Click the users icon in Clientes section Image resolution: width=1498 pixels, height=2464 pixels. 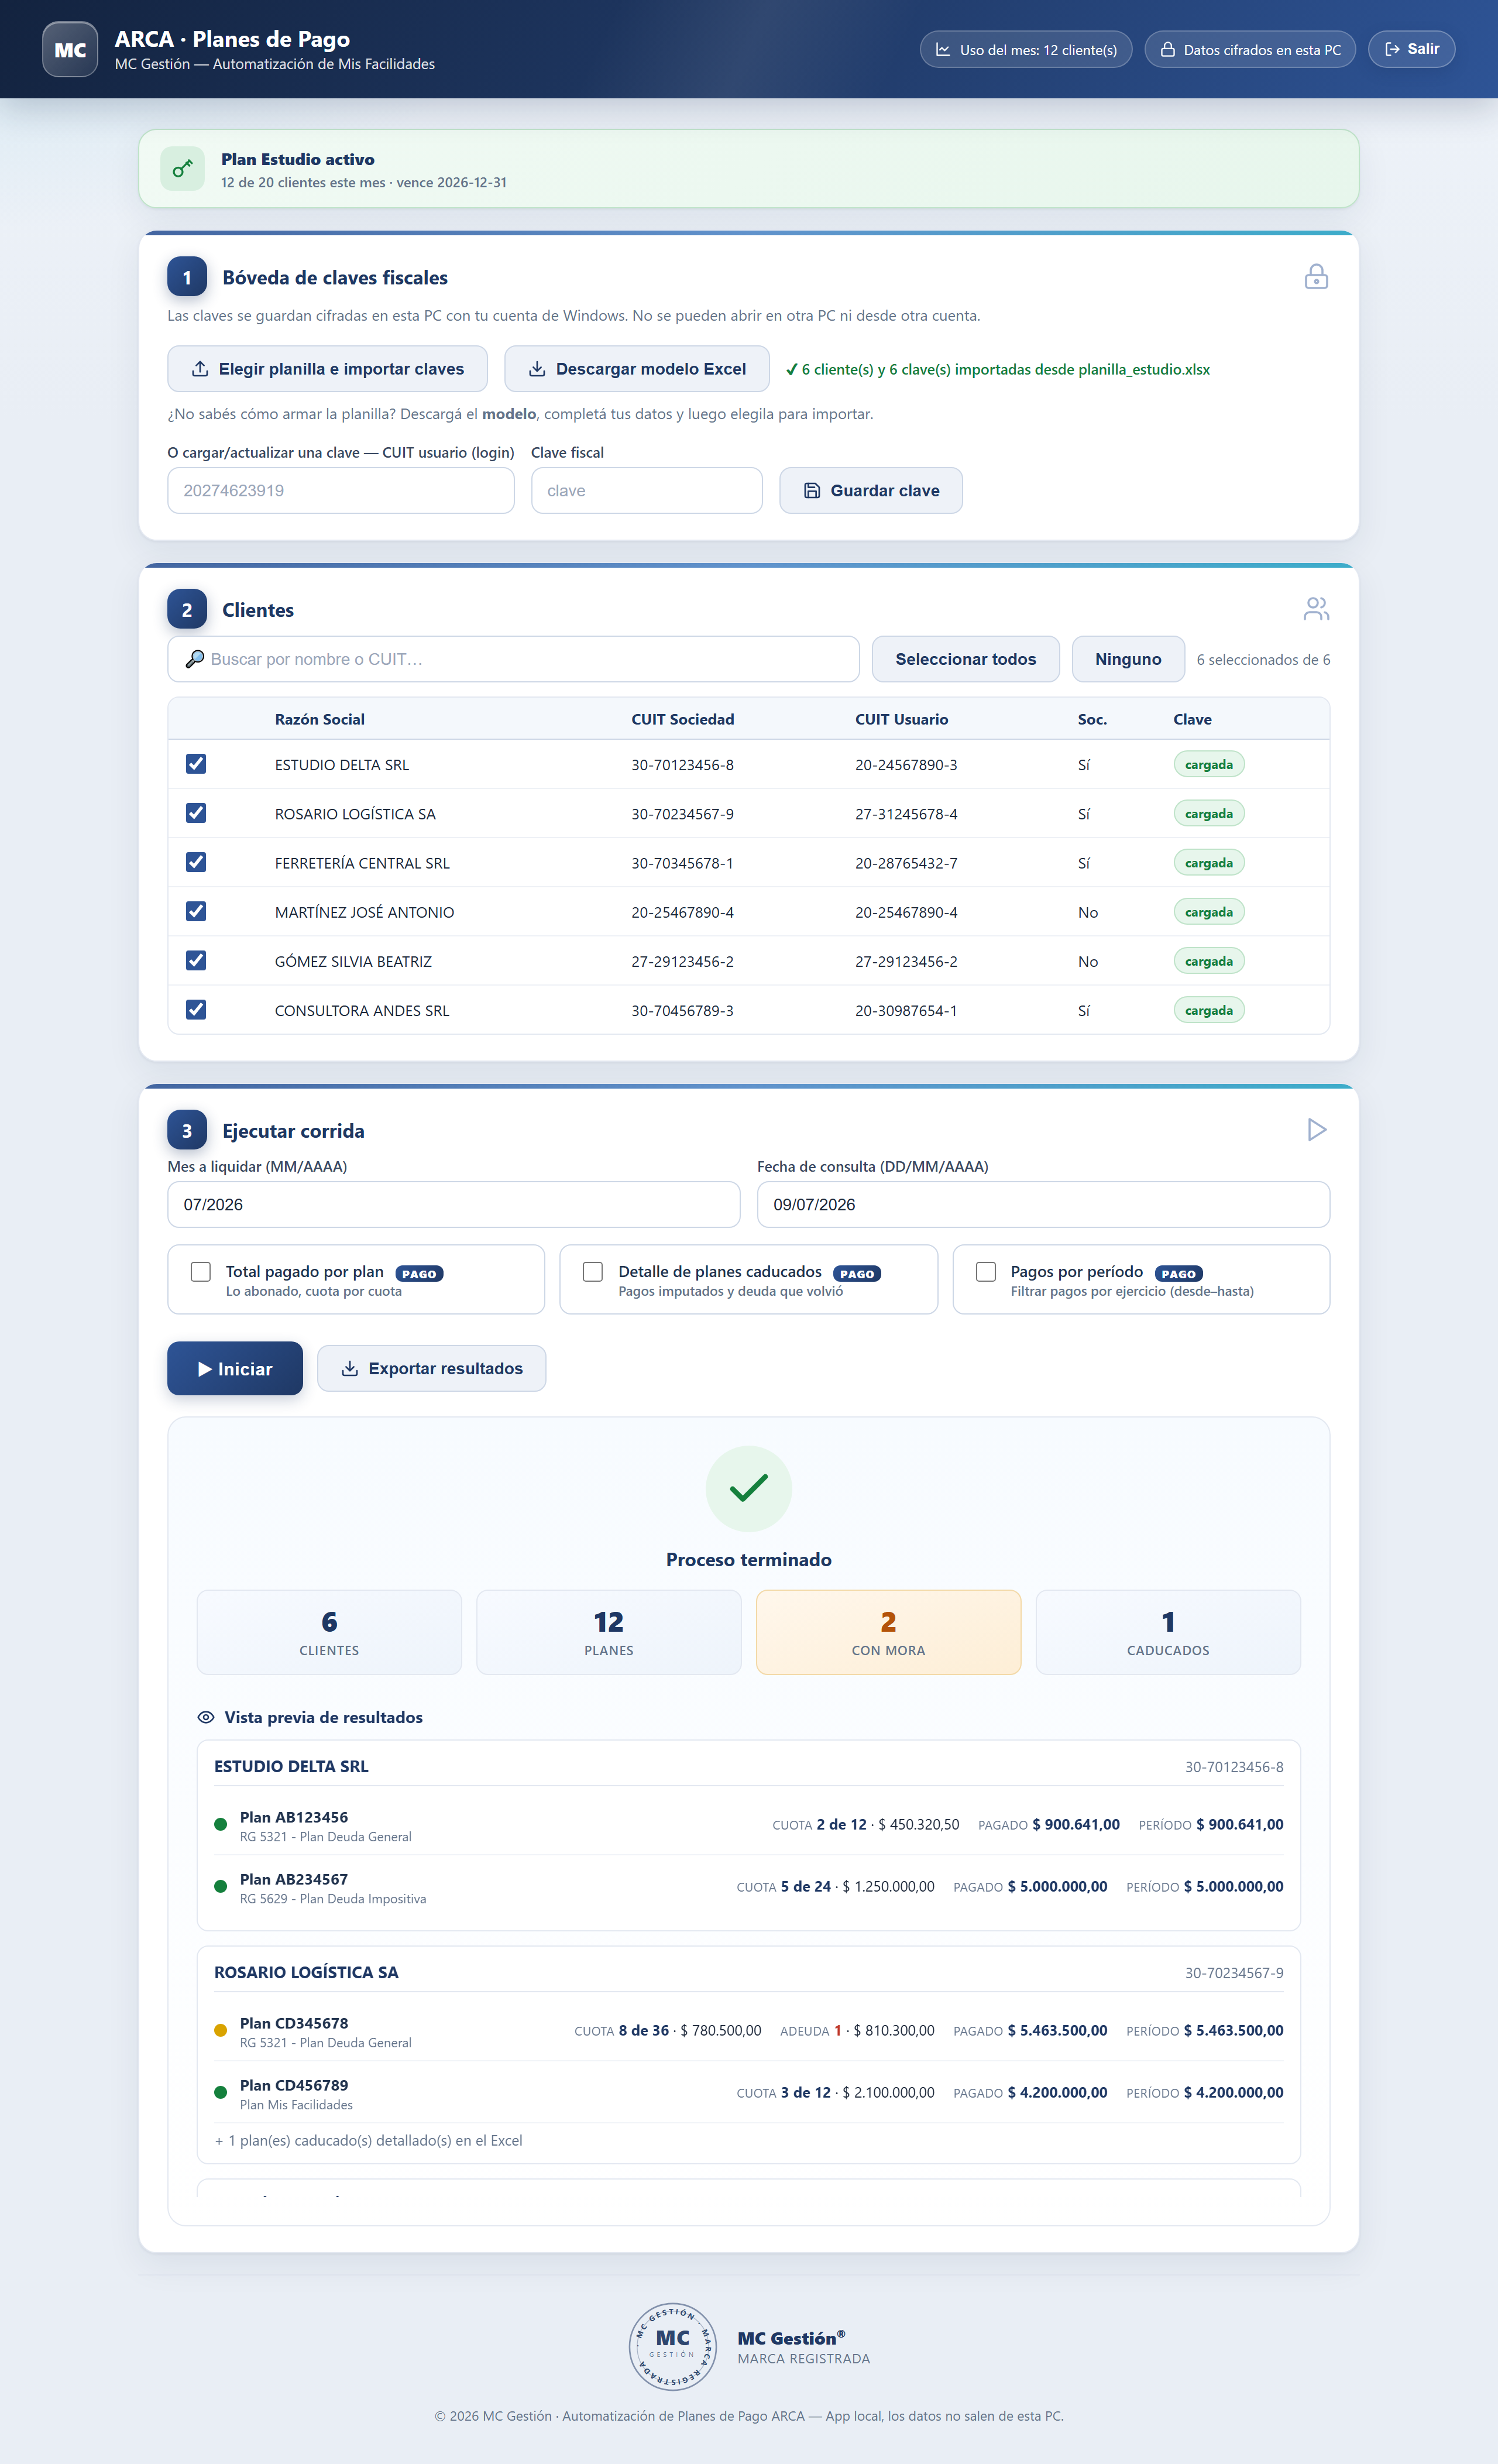pyautogui.click(x=1316, y=609)
